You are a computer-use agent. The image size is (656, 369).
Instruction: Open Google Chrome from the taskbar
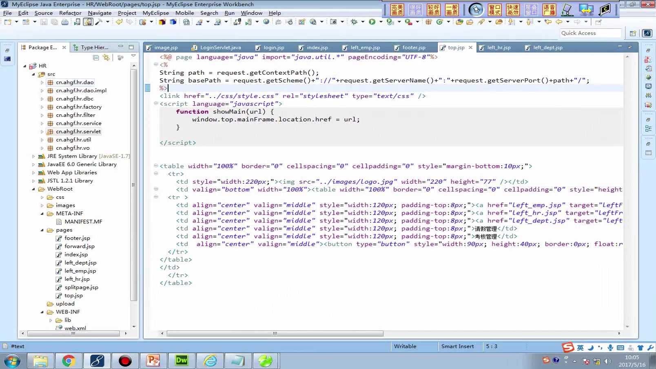[x=69, y=361]
